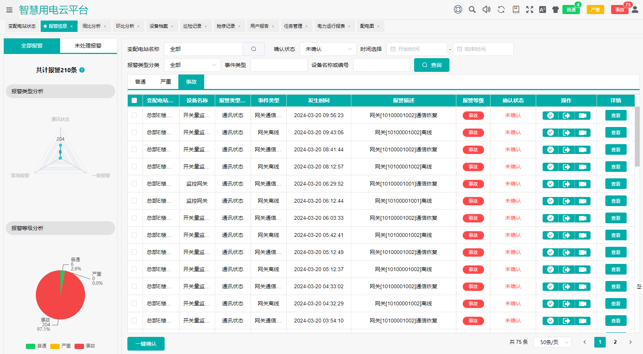The width and height of the screenshot is (643, 354).
Task: Go to next page with right chevron
Action: 630,342
